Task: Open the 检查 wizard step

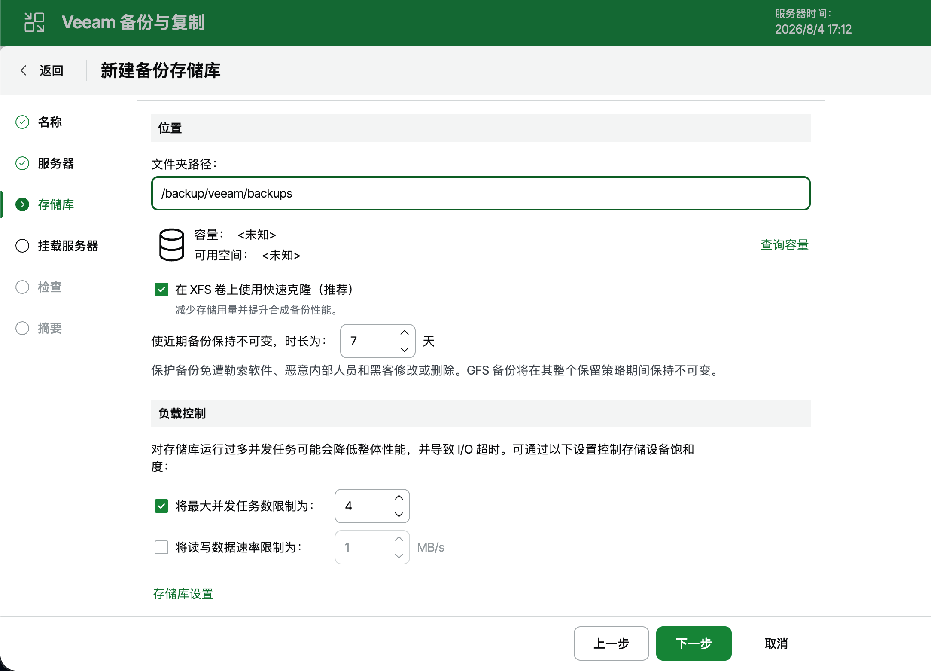Action: tap(50, 287)
